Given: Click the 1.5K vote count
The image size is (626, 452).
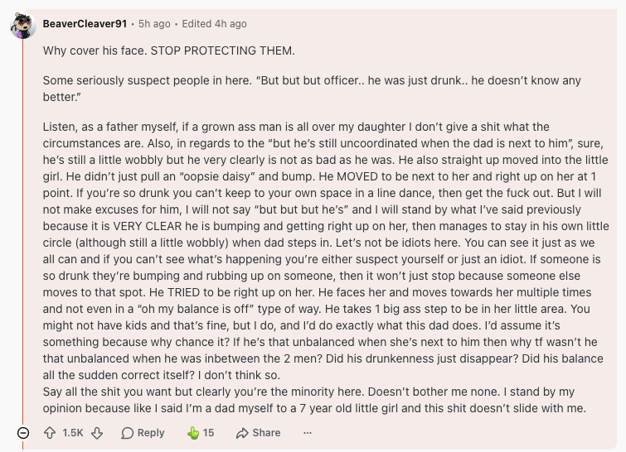Looking at the screenshot, I should 73,433.
